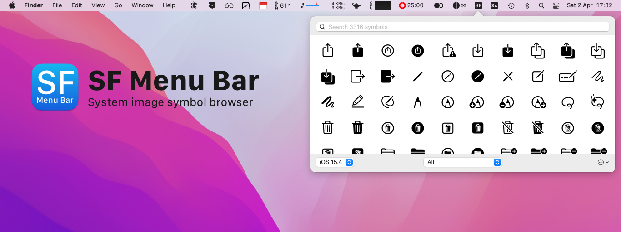Select the trash in outlined circle symbol
The height and width of the screenshot is (232, 621).
(x=388, y=128)
